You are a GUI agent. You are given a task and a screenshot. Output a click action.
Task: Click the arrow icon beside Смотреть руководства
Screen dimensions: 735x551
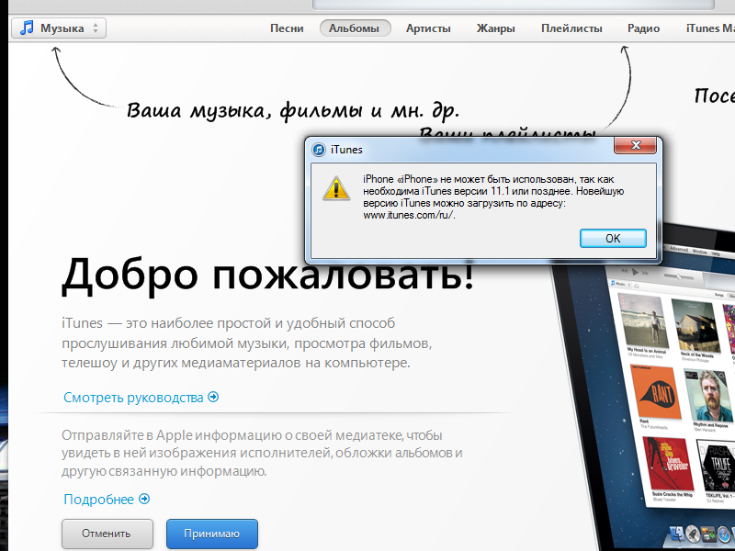pyautogui.click(x=213, y=398)
